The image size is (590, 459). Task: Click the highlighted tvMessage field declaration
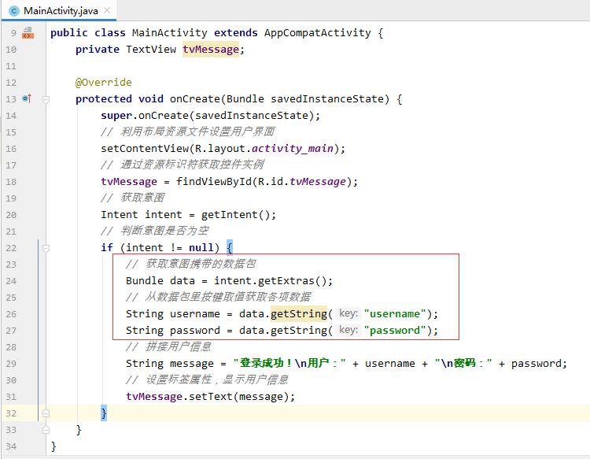click(x=211, y=50)
